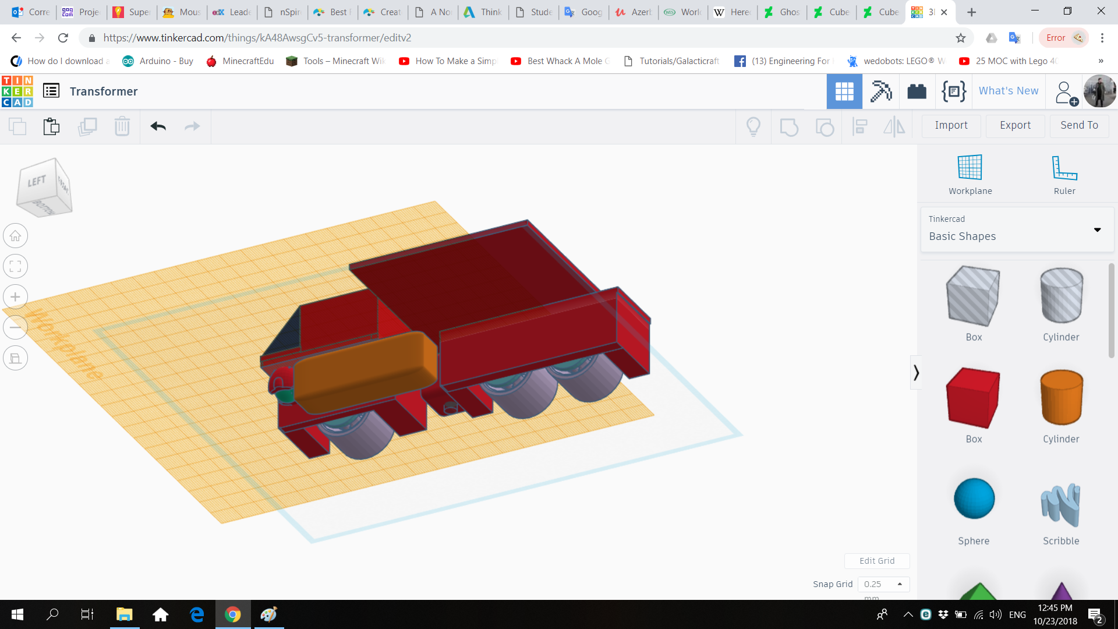
Task: Zoom in with the plus icon
Action: click(16, 297)
